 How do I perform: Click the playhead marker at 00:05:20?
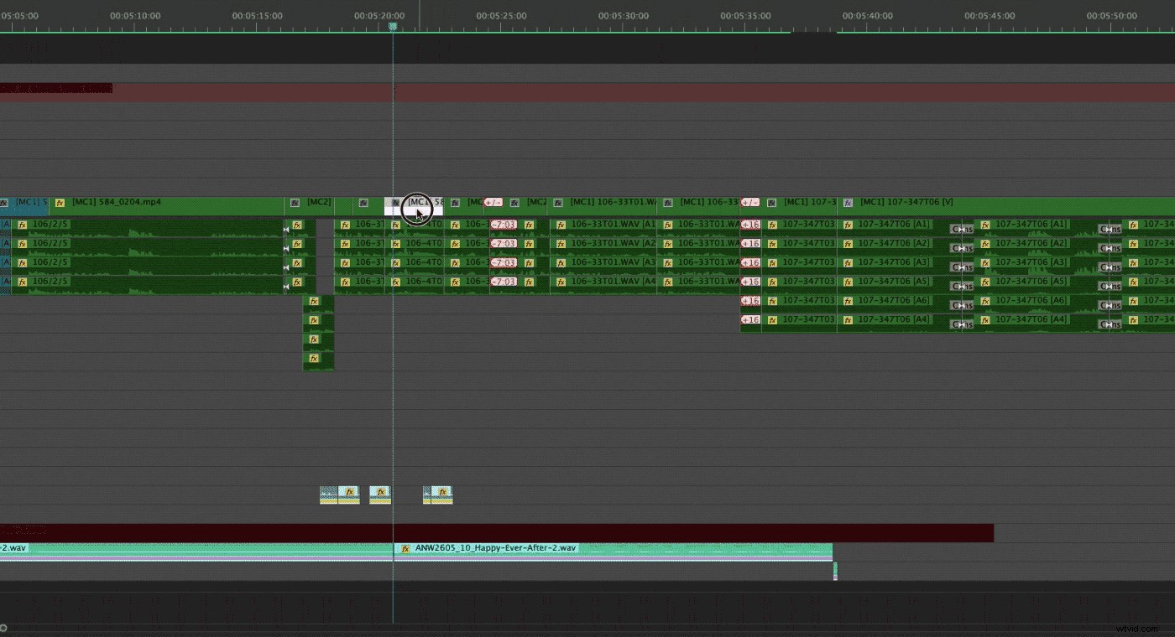pos(393,26)
